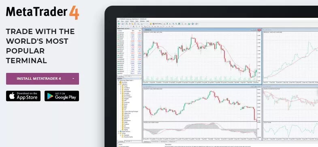Open the Charts menu in the terminal
Viewport: 318px width, 147px height.
click(x=132, y=21)
